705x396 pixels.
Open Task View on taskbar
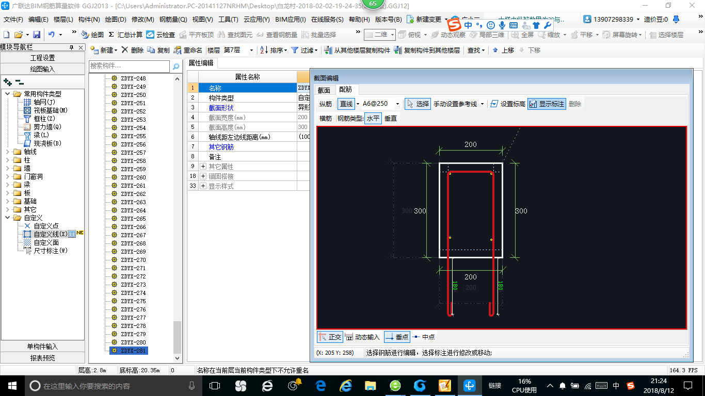[215, 385]
